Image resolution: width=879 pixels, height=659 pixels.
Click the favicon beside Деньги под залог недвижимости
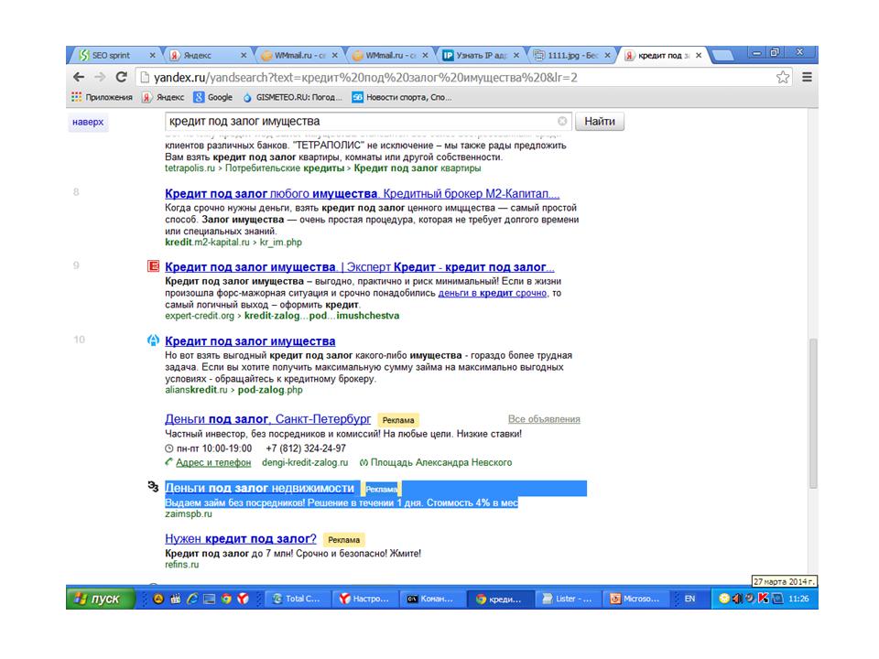153,486
